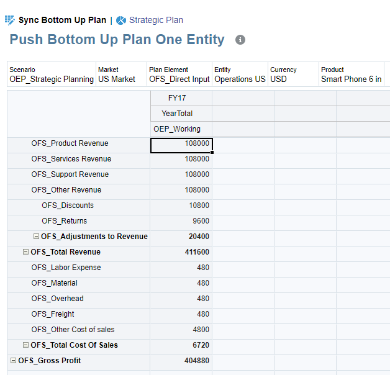The width and height of the screenshot is (390, 375).
Task: Open the Market US Market selector
Action: pyautogui.click(x=121, y=75)
